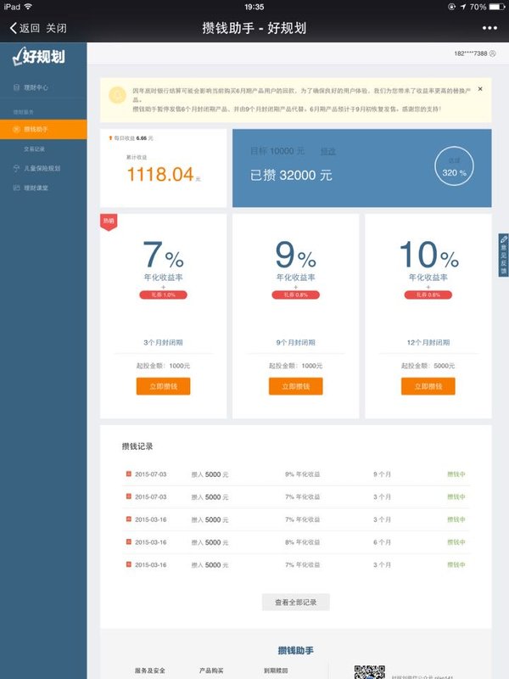The image size is (509, 679).
Task: Click the round coin icon in the notice
Action: coord(117,95)
